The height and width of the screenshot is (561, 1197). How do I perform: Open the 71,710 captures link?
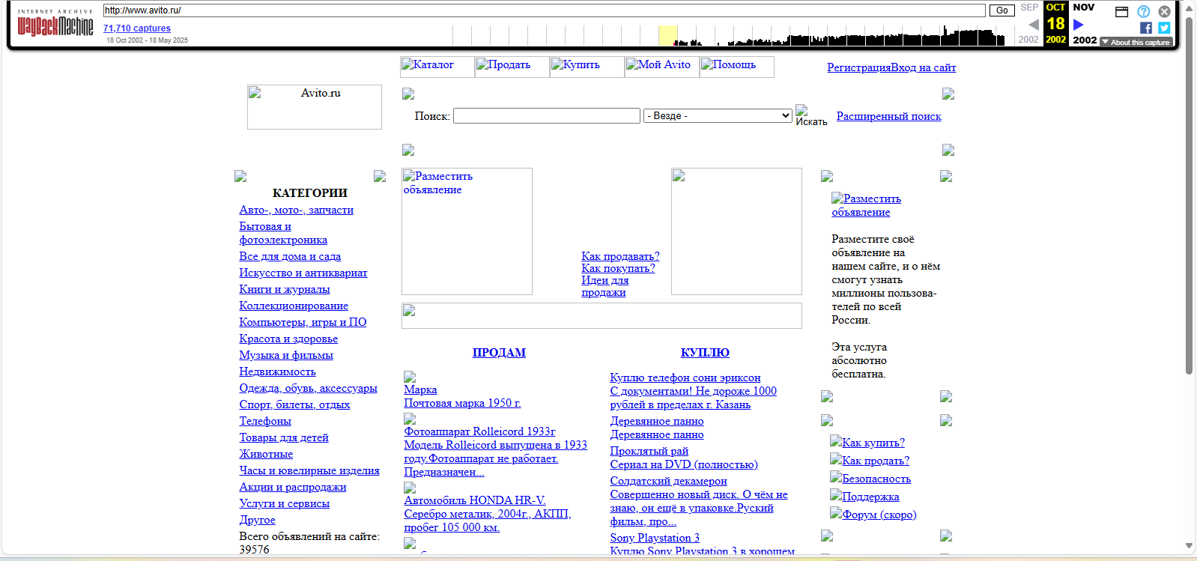point(137,28)
